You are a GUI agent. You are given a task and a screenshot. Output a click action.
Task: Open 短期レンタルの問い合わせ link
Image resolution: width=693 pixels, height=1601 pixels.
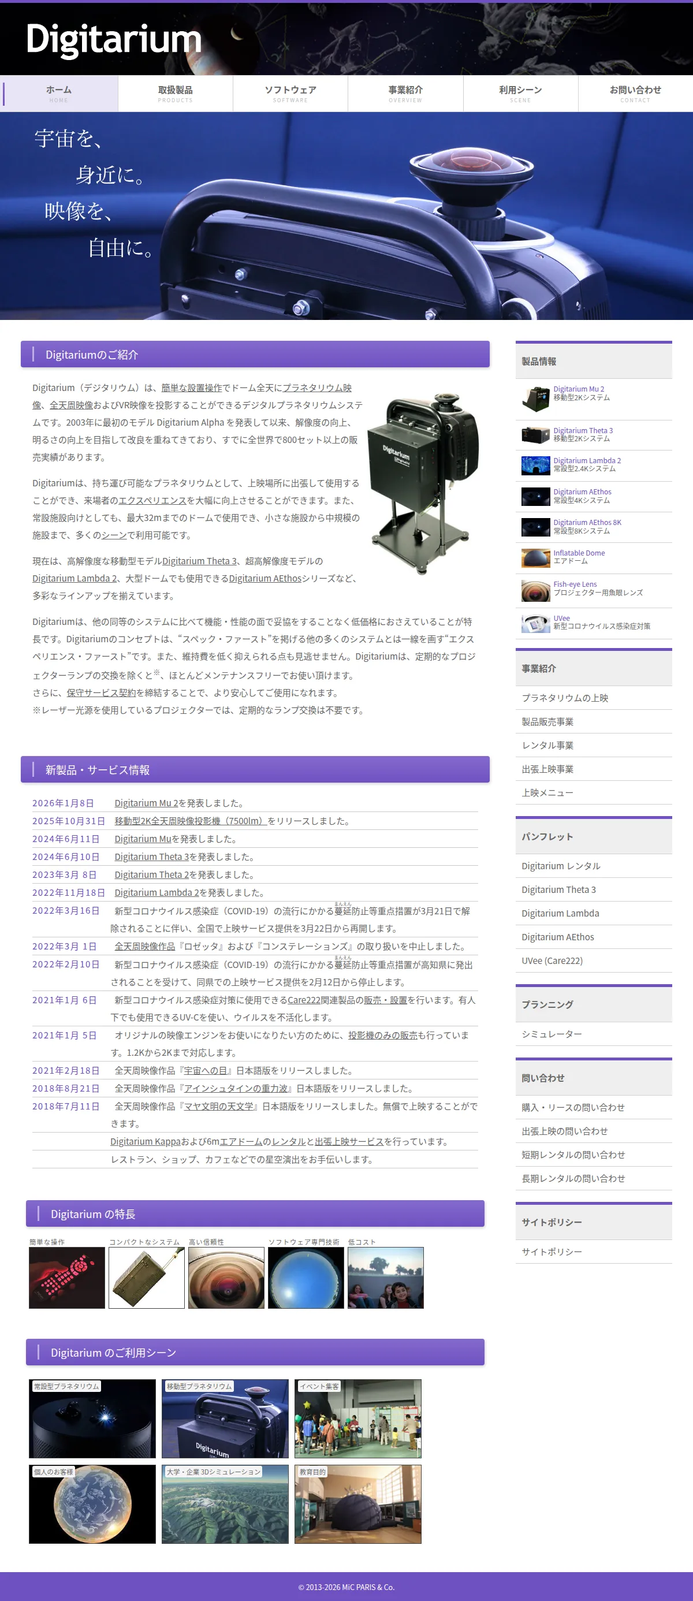[x=594, y=1154]
